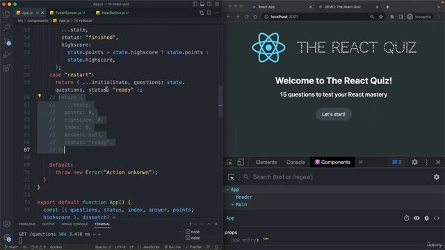
Task: Bookmark this page with star icon
Action: point(381,17)
